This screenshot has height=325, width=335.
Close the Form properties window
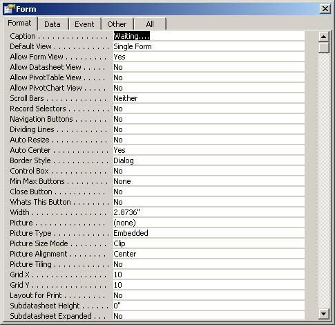pyautogui.click(x=325, y=9)
